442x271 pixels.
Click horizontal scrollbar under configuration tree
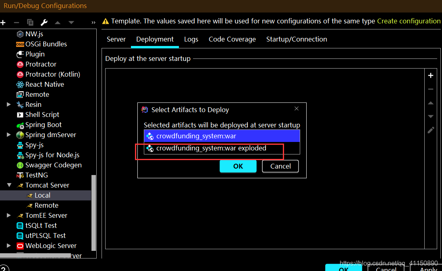[35, 256]
